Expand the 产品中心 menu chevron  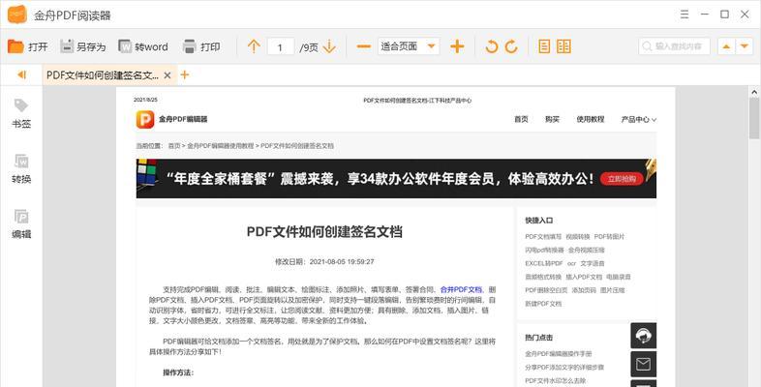(x=654, y=119)
